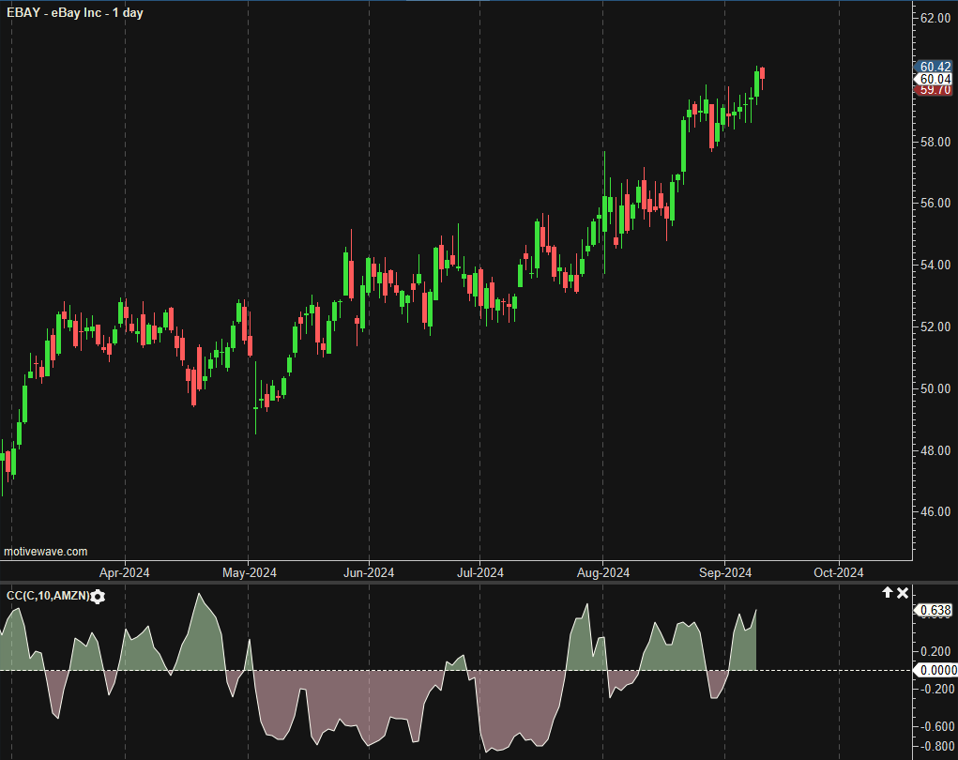
Task: Select the 0.0000 zero line label
Action: coord(935,670)
